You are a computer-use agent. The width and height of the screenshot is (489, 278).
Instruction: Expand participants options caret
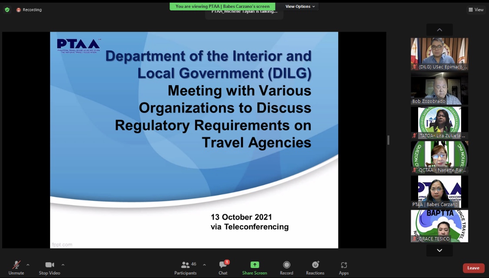coord(204,265)
